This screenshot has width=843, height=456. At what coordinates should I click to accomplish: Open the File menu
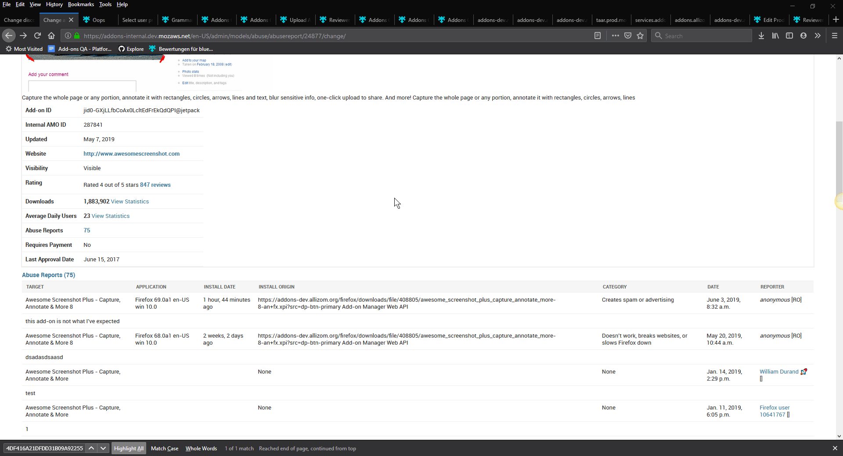(7, 4)
